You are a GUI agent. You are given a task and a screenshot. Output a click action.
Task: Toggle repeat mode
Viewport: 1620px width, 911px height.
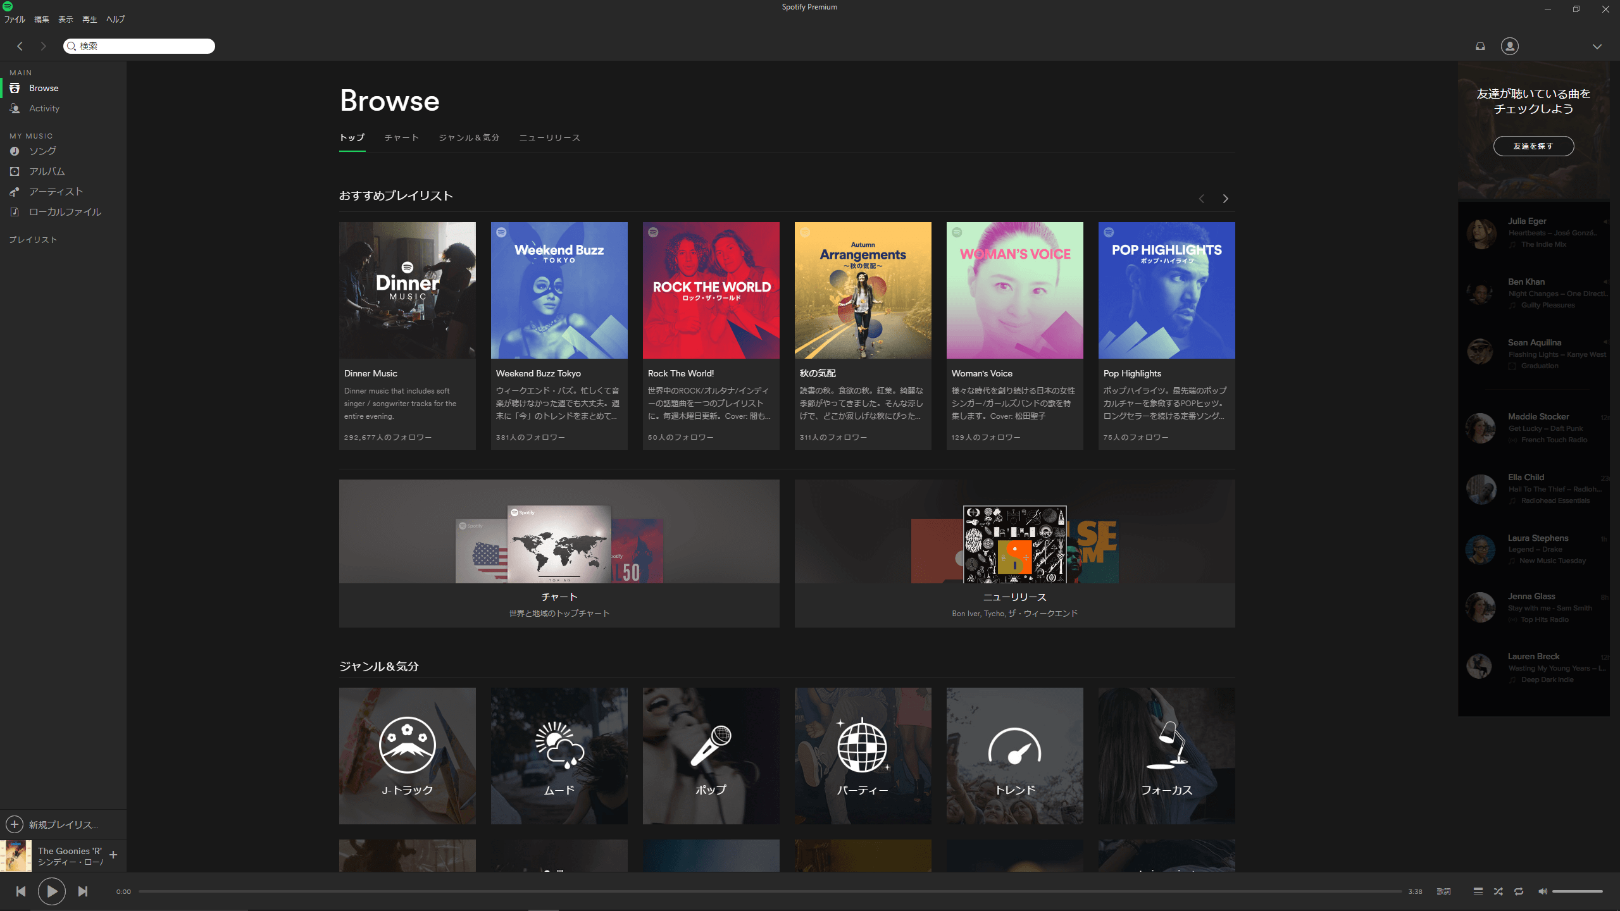[1519, 891]
